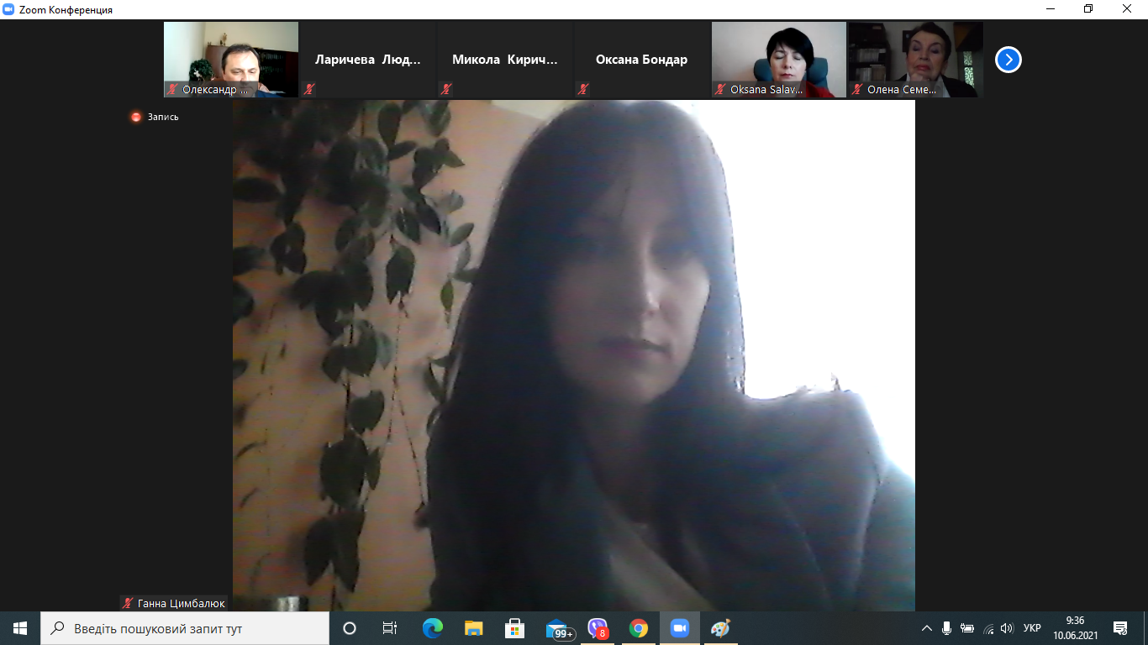Launch Microsoft Edge from taskbar
The width and height of the screenshot is (1148, 645).
pyautogui.click(x=433, y=628)
